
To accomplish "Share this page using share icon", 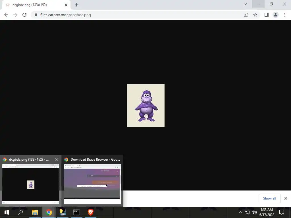I will pyautogui.click(x=246, y=15).
